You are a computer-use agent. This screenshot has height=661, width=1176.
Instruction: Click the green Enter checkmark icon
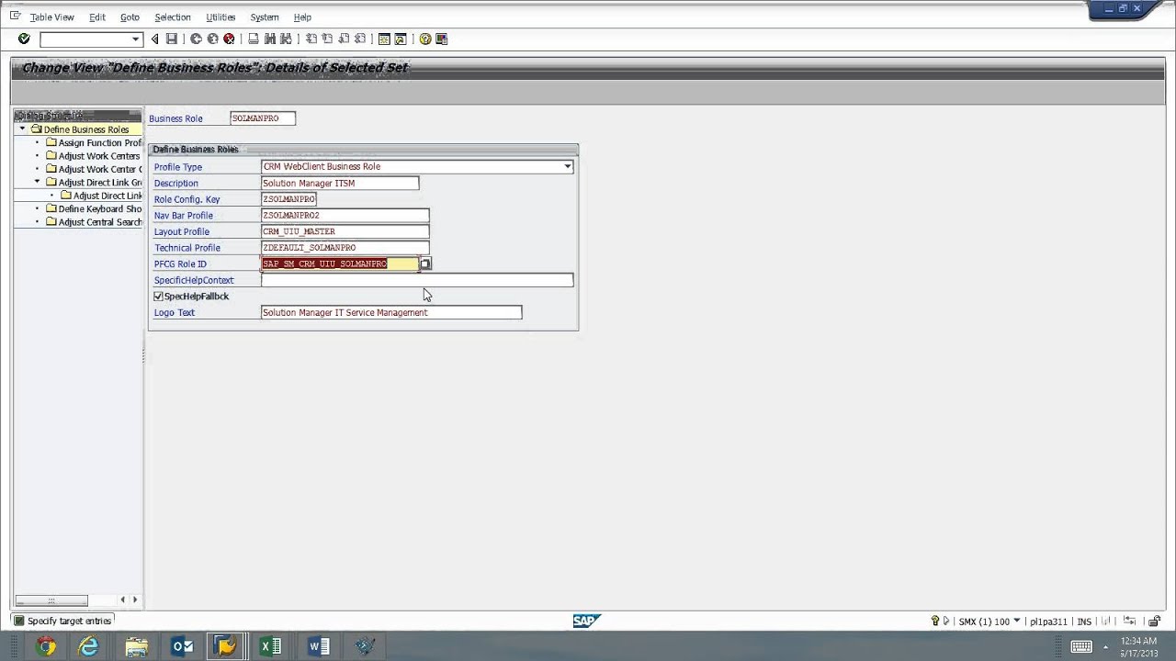(24, 39)
